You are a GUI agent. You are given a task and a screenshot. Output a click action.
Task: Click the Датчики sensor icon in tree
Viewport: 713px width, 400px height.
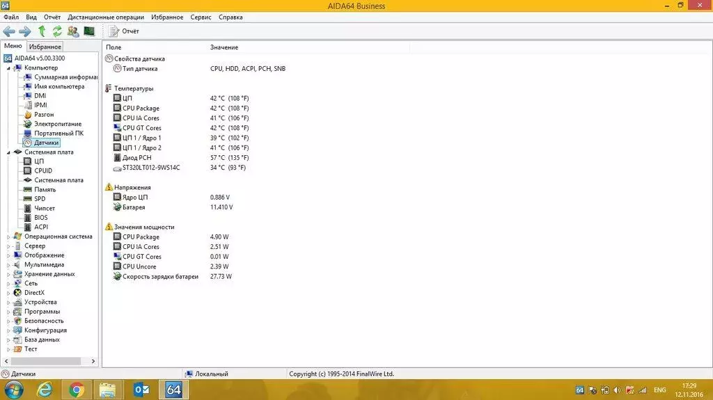[28, 143]
